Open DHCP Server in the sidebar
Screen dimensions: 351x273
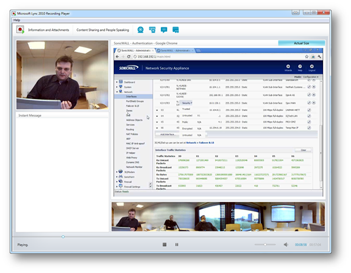point(132,148)
